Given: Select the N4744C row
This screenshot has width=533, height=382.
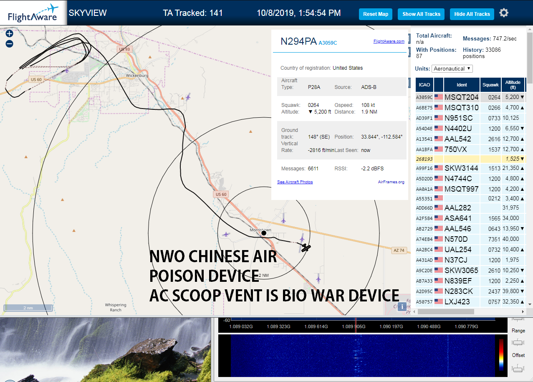Looking at the screenshot, I should [x=470, y=178].
